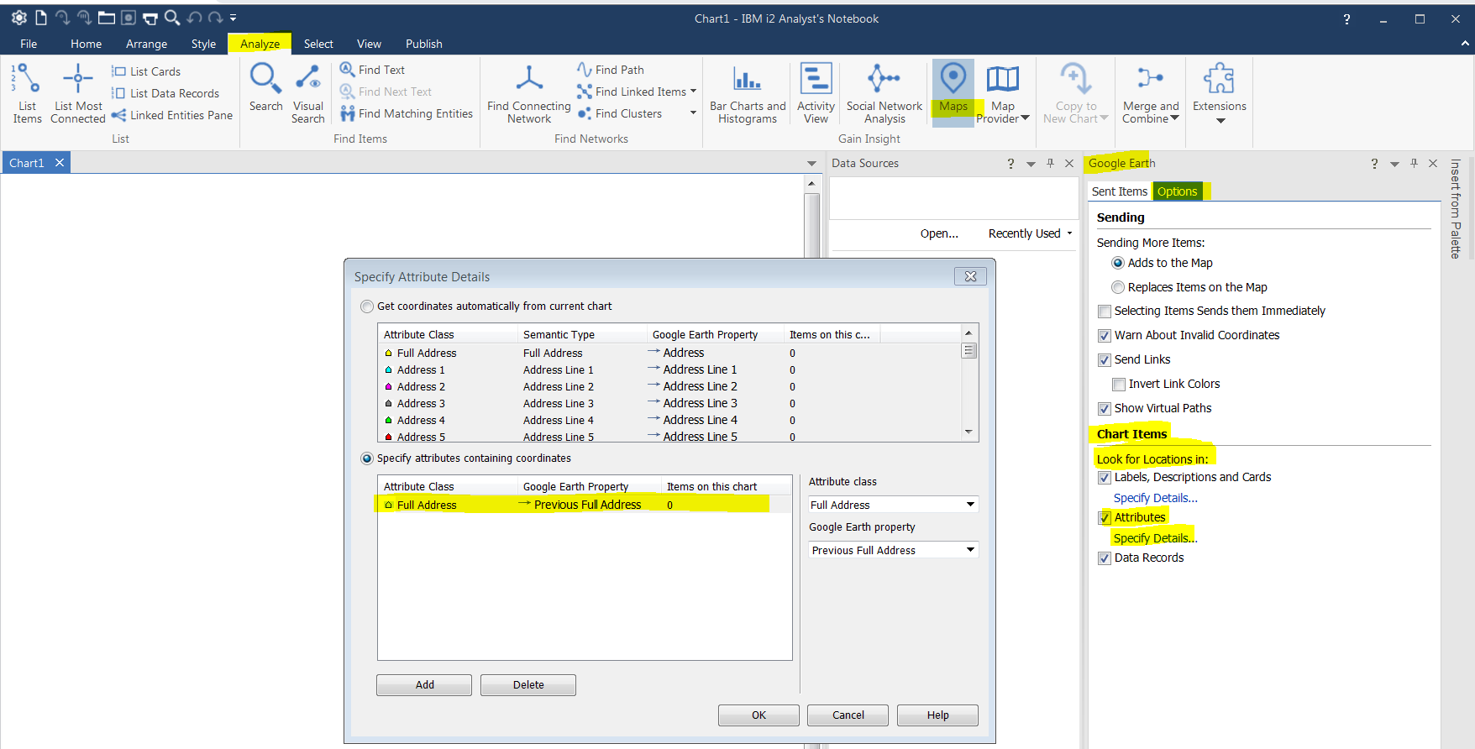
Task: Click the Open folder icon in quick access toolbar
Action: coord(106,18)
